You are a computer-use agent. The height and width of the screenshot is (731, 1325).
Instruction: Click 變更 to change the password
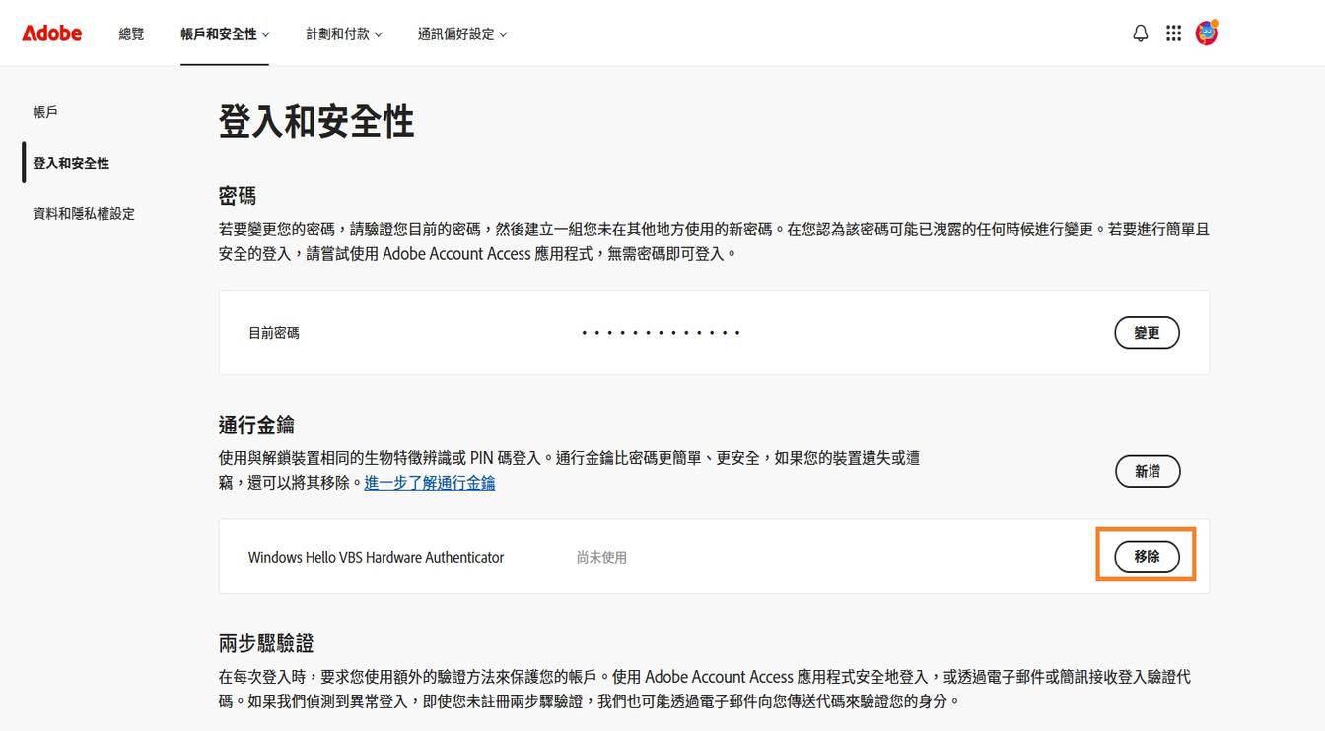tap(1147, 332)
